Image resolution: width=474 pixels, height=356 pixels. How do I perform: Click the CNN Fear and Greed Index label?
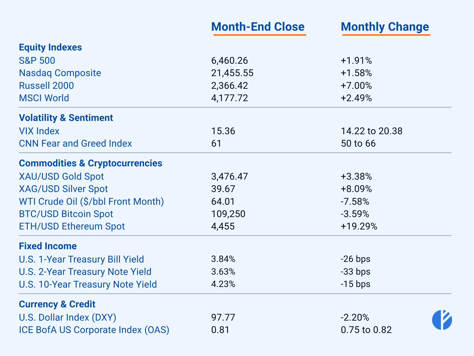75,143
